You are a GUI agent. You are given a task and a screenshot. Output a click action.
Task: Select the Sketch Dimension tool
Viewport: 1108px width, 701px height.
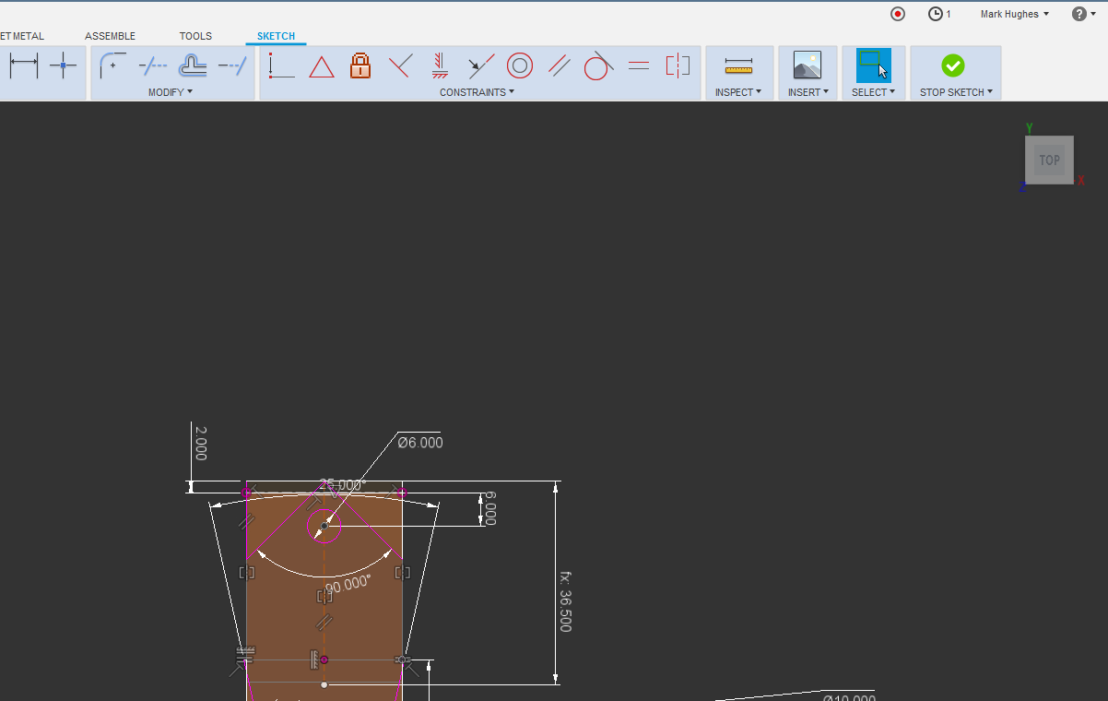(x=23, y=65)
